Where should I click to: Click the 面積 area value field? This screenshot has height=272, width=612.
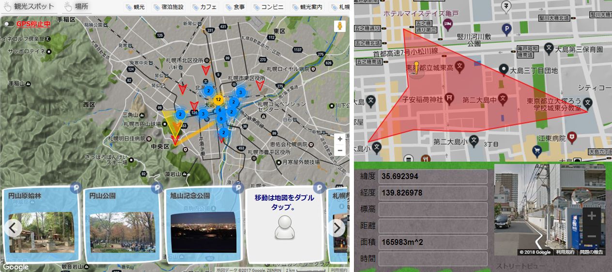coord(432,242)
